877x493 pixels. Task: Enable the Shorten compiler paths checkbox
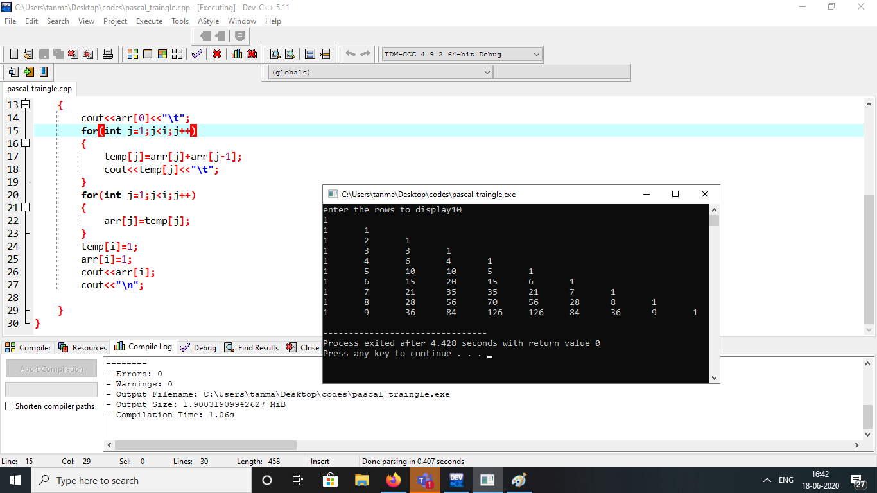tap(9, 407)
